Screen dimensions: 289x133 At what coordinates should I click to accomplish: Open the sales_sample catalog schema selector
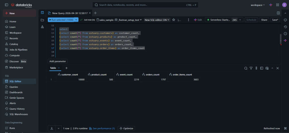coord(119,20)
